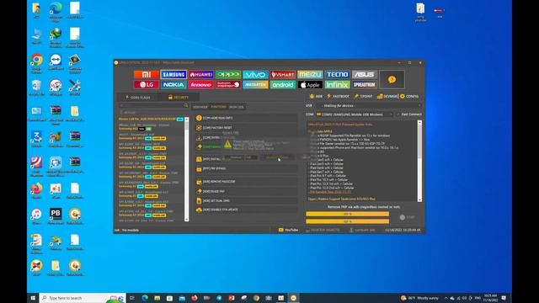Pick the Lenovo brand tile
Viewport: 539px width, 303px height.
pyautogui.click(x=200, y=84)
